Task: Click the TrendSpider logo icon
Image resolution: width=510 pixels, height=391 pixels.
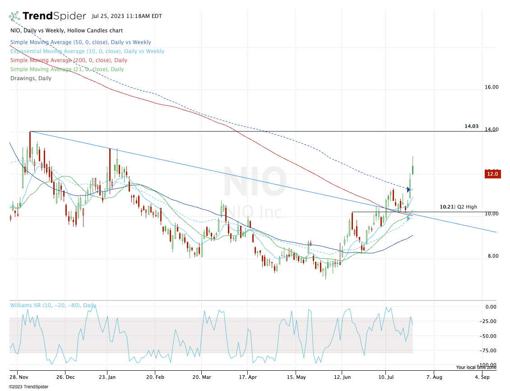Action: 14,16
